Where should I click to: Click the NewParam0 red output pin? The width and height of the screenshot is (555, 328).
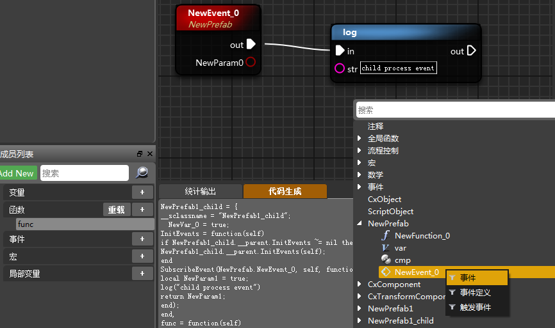(x=251, y=62)
